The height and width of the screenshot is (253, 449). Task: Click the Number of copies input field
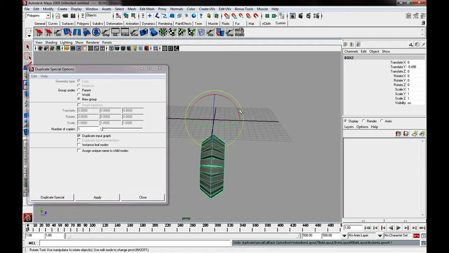click(88, 129)
